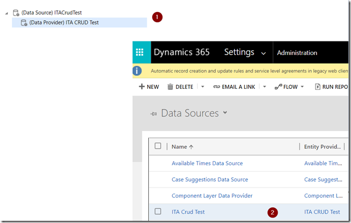Viewport: 351px width, 223px height.
Task: Select (Data Provider) ITA CRUD Test tree item
Action: pos(79,22)
